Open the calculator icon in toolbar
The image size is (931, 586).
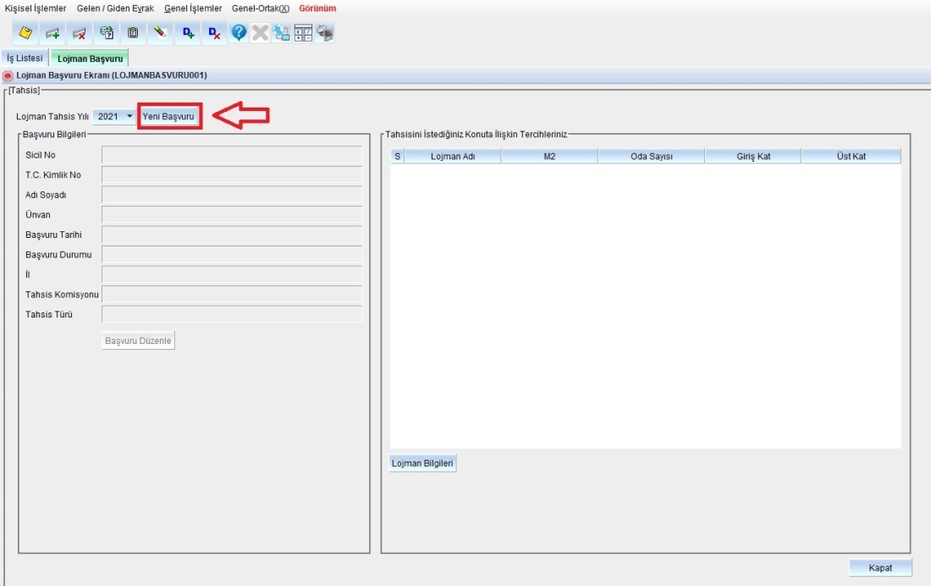(x=303, y=33)
